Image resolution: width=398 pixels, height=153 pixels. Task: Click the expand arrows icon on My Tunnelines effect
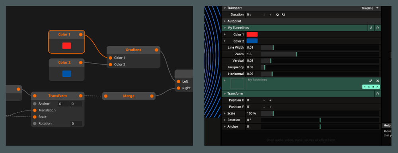click(371, 81)
